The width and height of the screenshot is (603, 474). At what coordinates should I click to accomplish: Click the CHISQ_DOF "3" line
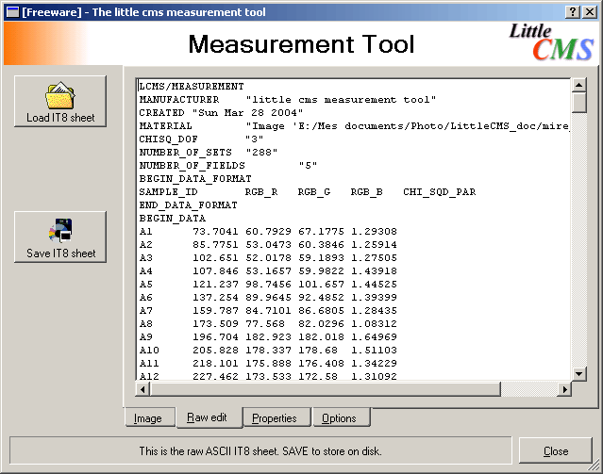coord(201,139)
